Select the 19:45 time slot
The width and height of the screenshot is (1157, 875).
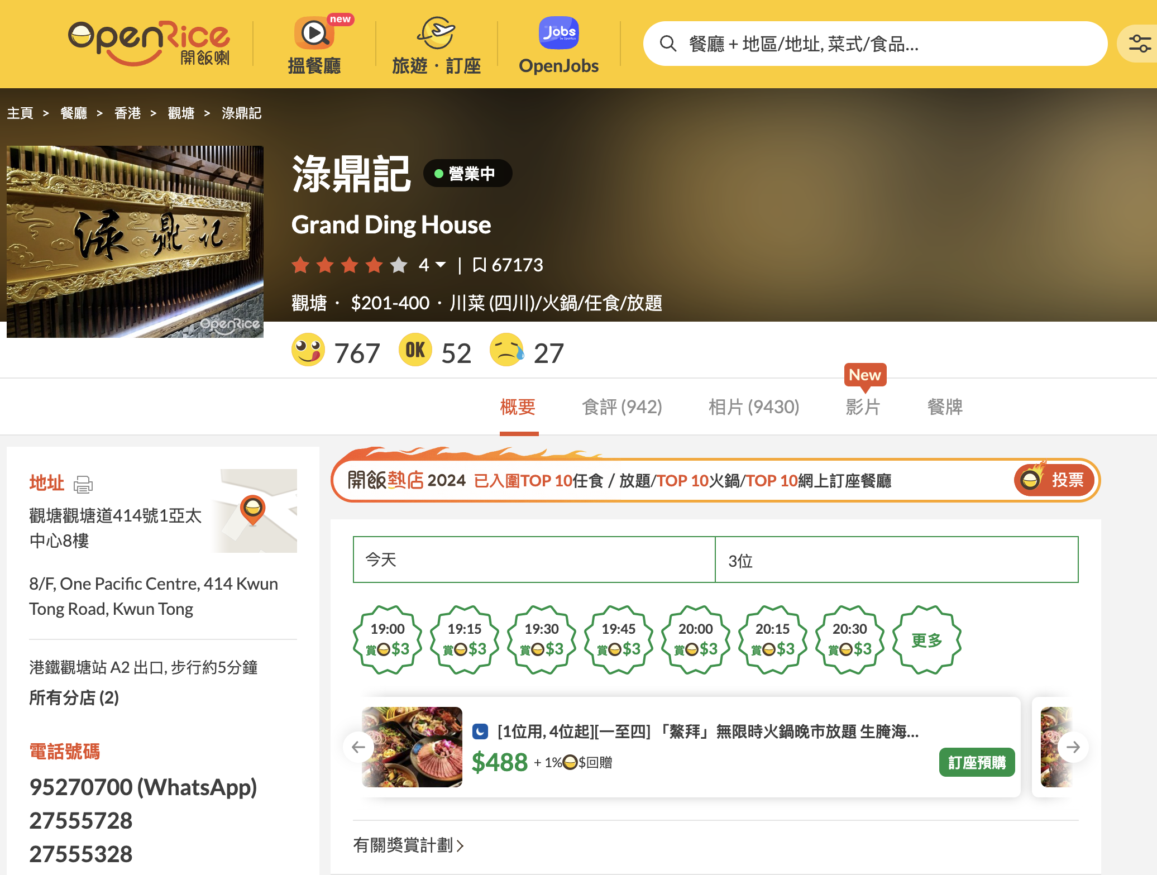point(619,640)
